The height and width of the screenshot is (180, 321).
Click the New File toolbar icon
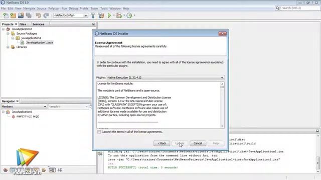point(6,15)
